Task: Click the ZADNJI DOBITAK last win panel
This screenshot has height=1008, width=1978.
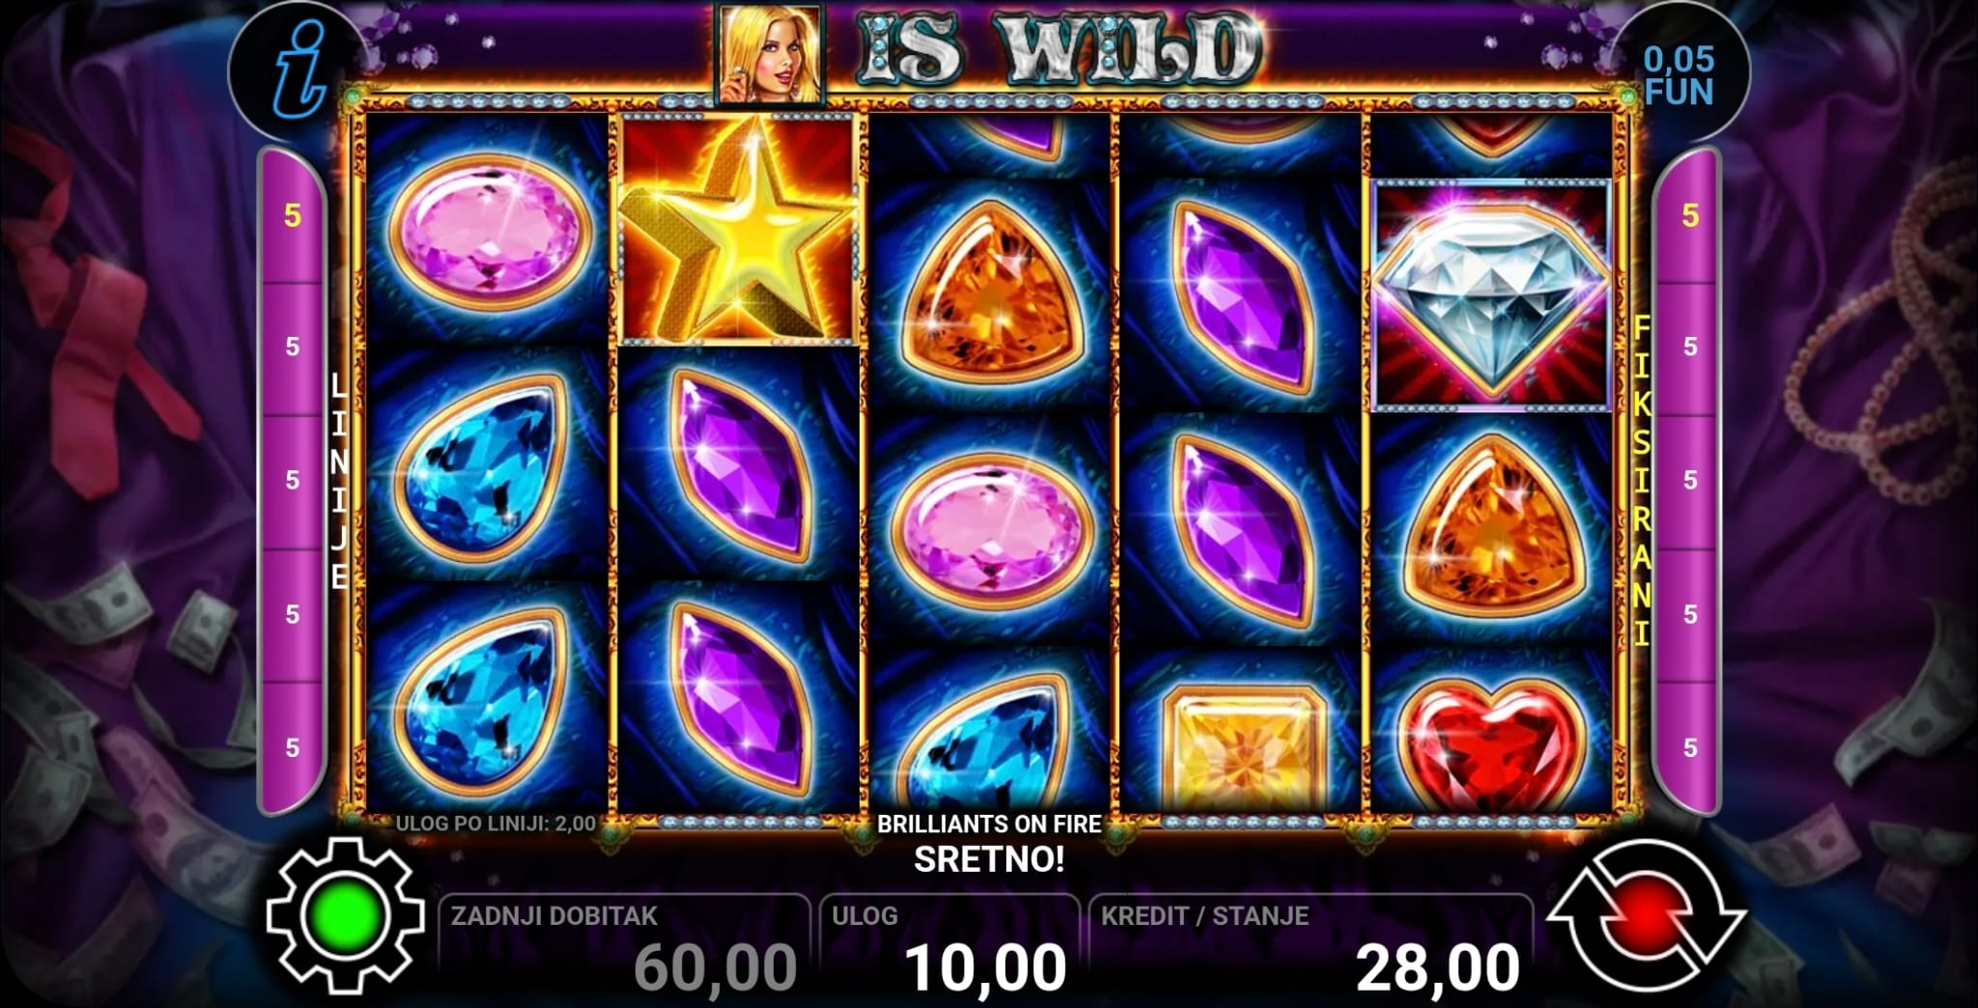Action: click(624, 946)
